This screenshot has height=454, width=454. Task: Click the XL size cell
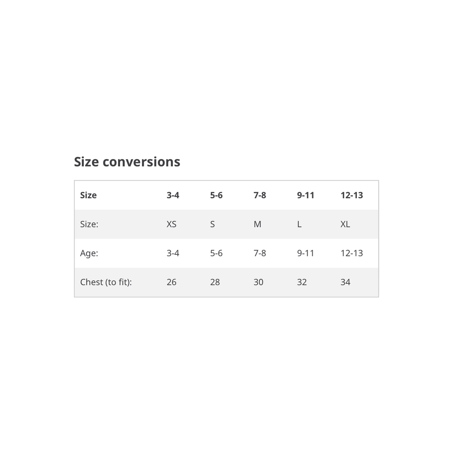point(345,224)
